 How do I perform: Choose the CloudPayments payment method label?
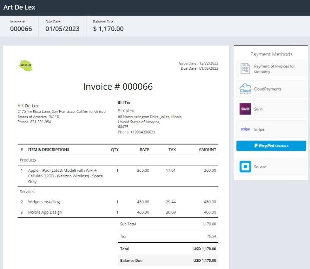(x=267, y=89)
